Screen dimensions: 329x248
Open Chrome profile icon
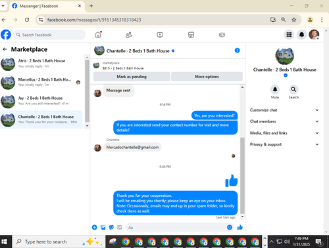pyautogui.click(x=310, y=20)
